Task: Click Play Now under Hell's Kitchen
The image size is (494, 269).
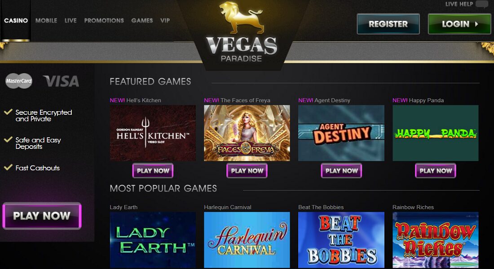Action: coord(153,170)
